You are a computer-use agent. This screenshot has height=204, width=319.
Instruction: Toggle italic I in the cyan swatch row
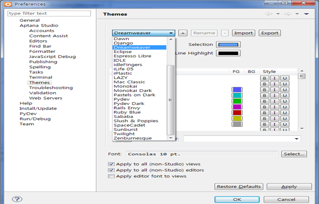275,96
